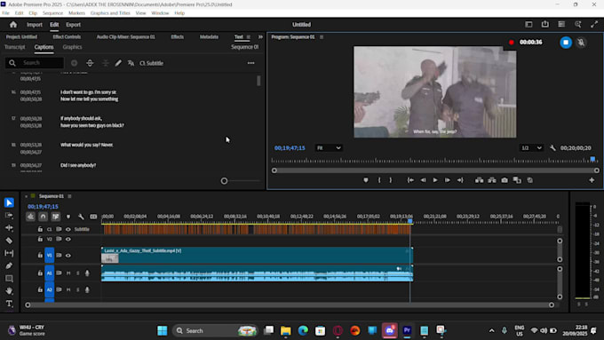Click the merge captions icon

point(105,63)
